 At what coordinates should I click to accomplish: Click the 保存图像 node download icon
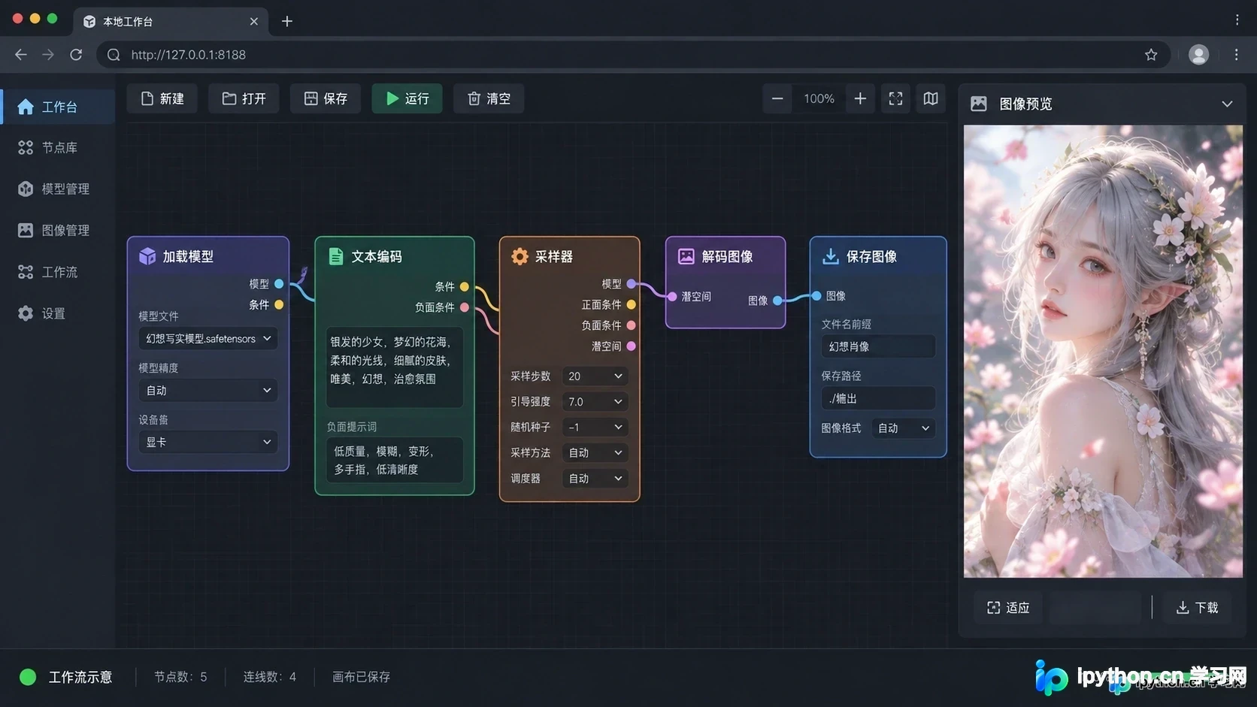[831, 256]
